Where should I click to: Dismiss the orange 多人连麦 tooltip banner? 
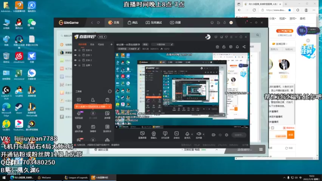coord(109,107)
